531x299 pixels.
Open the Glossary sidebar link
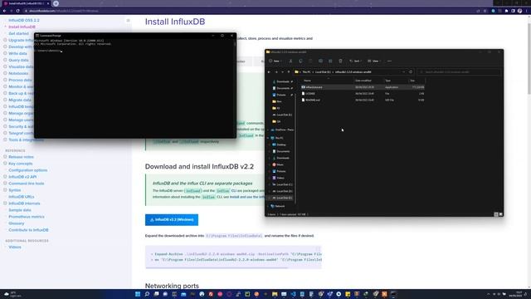[17, 223]
